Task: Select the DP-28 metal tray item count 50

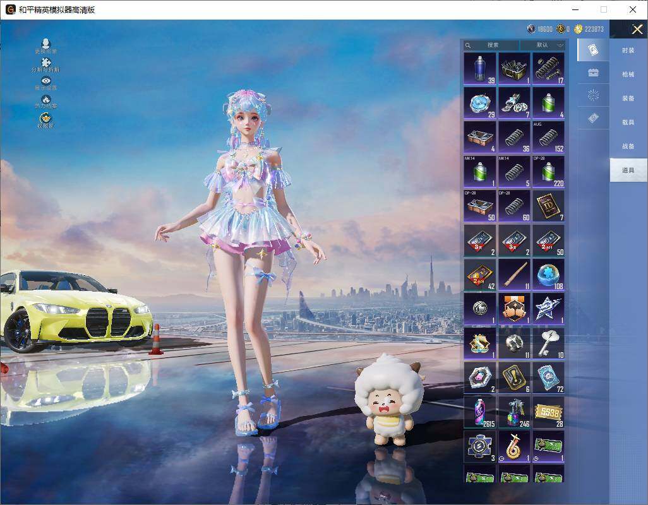Action: 480,206
